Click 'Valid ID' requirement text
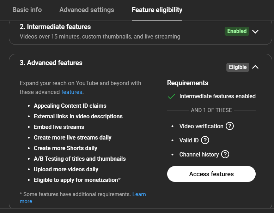Image resolution: width=274 pixels, height=213 pixels. click(189, 140)
